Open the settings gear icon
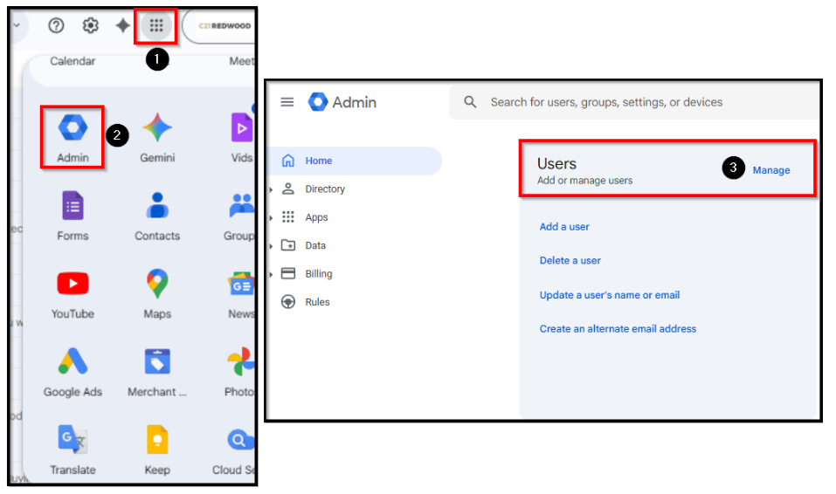The image size is (836, 494). (90, 25)
